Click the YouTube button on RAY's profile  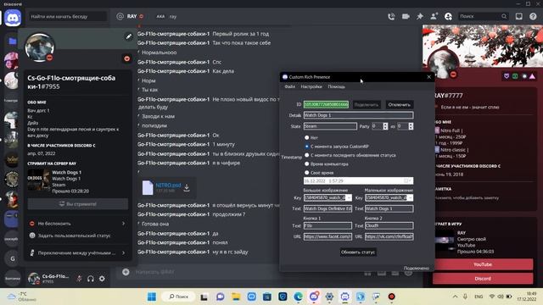click(483, 264)
